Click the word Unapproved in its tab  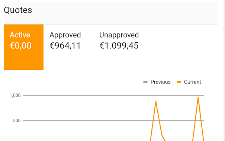coord(119,35)
